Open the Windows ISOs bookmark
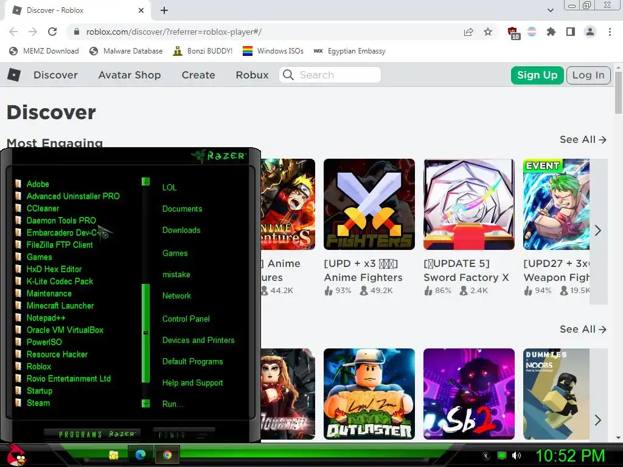Screen dimensions: 623x467 click(273, 51)
